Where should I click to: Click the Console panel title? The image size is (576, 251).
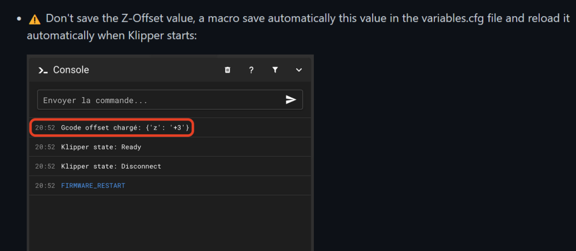[71, 70]
